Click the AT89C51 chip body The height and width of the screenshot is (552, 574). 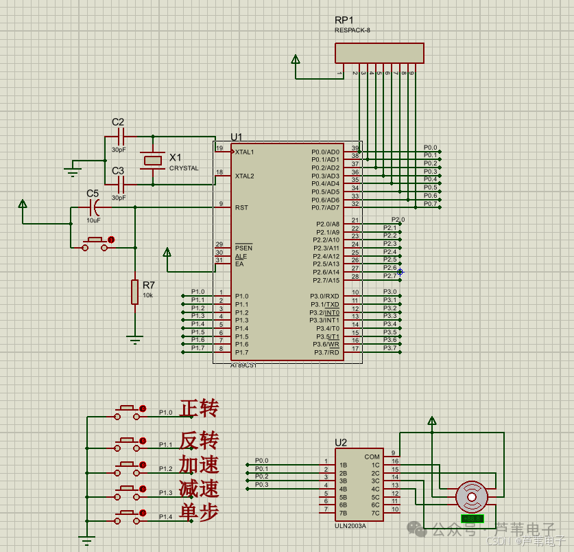[x=287, y=252]
